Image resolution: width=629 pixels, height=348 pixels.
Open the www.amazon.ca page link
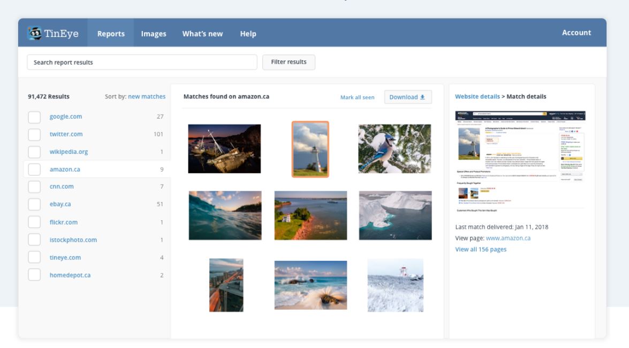click(x=508, y=238)
